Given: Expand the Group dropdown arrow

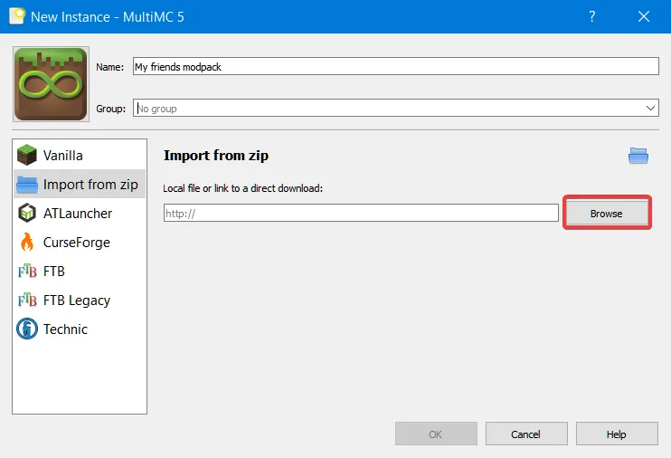Looking at the screenshot, I should [650, 108].
